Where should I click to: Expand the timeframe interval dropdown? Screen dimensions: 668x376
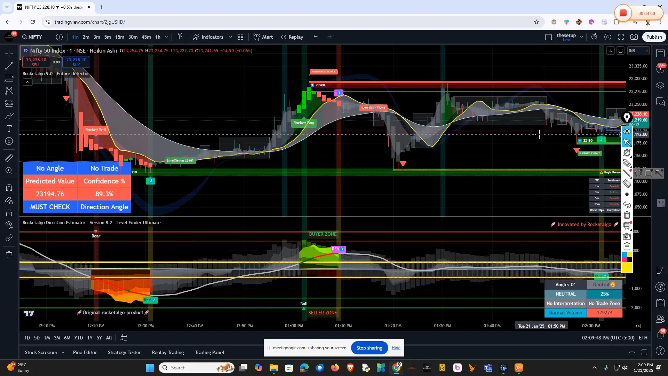click(x=167, y=37)
